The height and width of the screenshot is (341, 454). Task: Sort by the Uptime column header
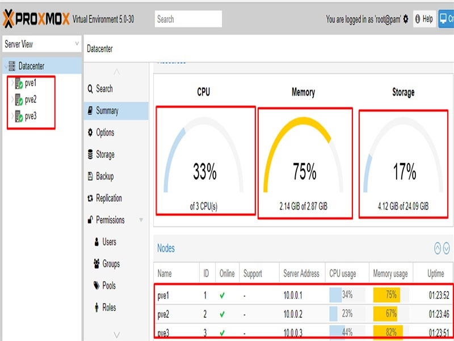tap(434, 273)
